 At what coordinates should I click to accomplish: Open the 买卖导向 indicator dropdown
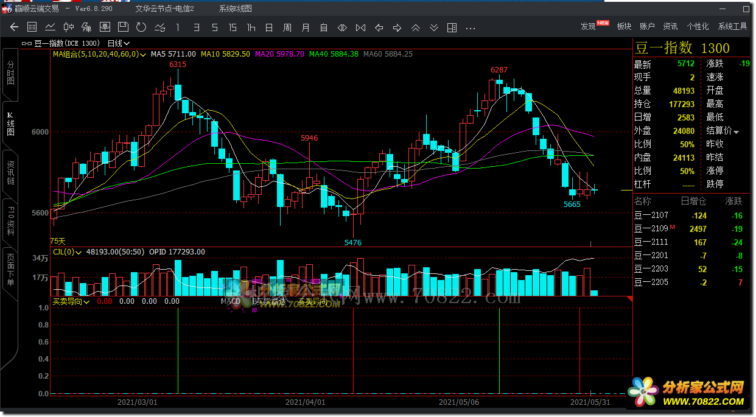(x=71, y=301)
